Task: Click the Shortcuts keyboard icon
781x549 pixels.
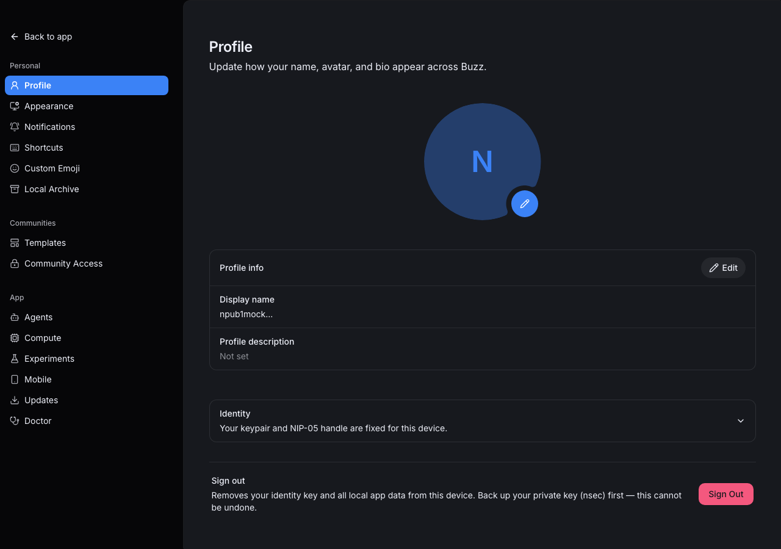Action: pos(15,148)
